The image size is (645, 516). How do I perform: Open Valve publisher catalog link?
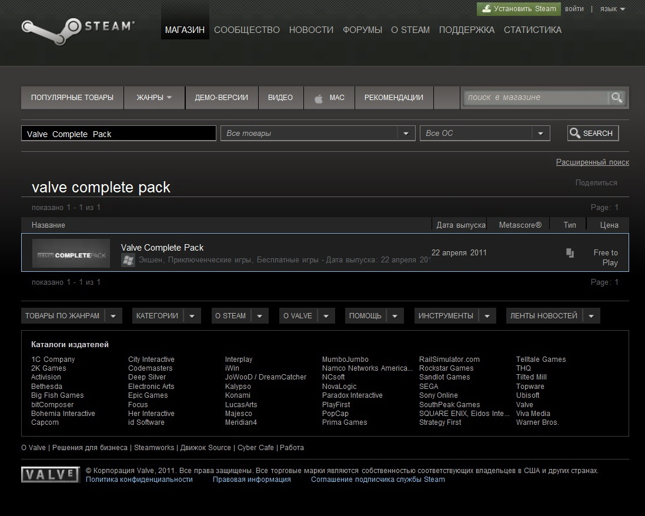point(524,404)
